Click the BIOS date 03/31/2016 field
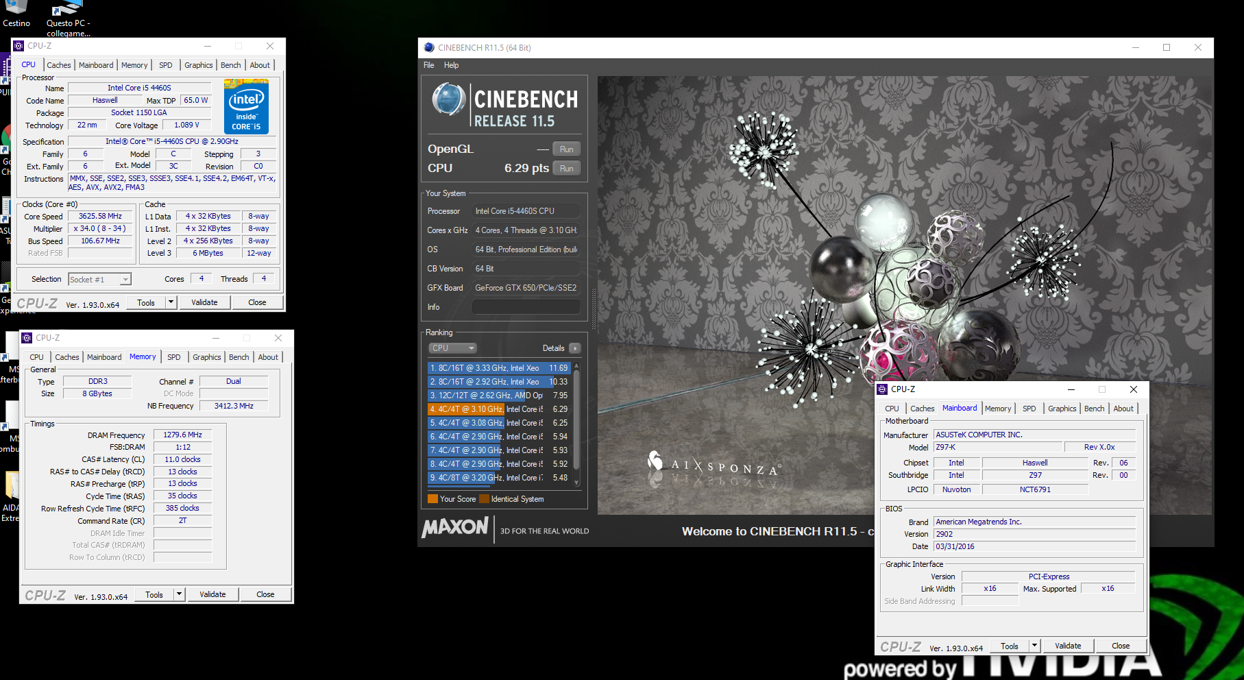Screen dimensions: 1244x680 [x=1035, y=546]
